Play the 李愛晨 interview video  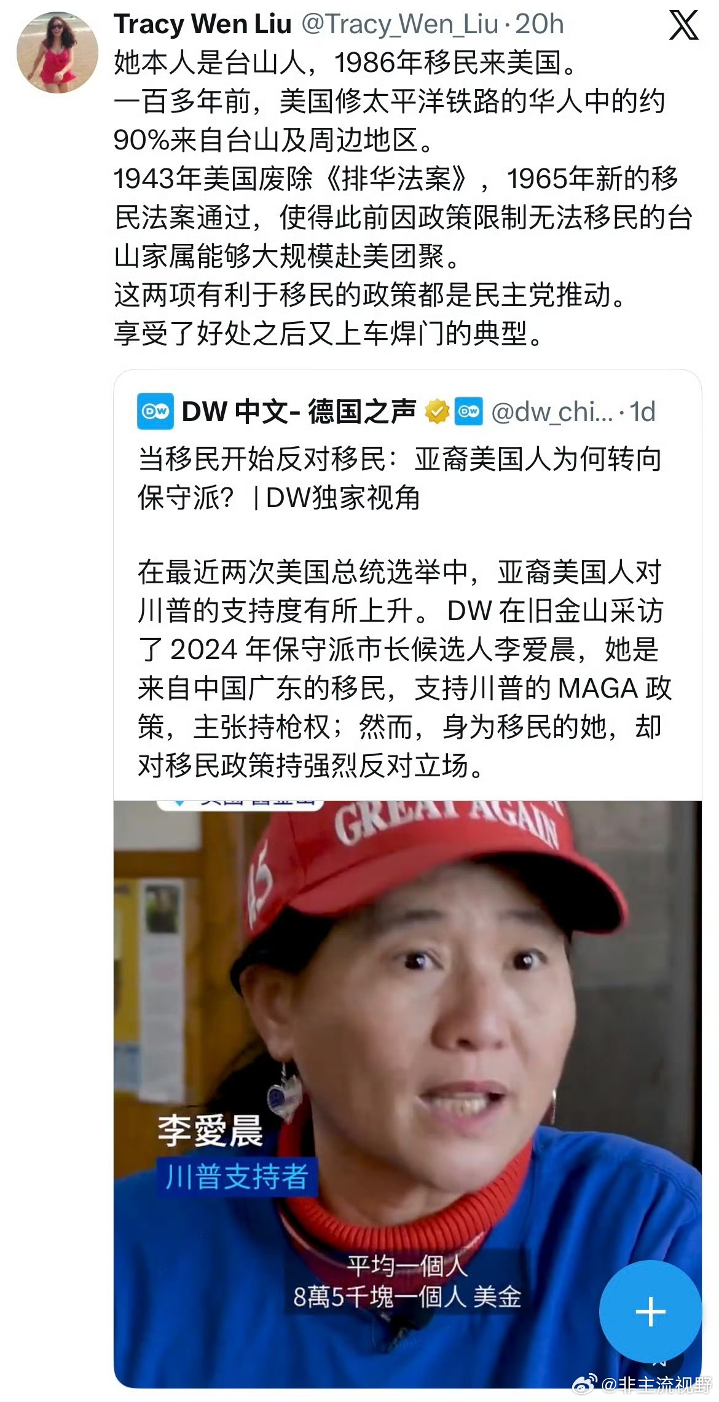(x=407, y=1095)
